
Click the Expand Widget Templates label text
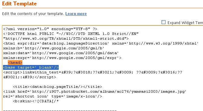pyautogui.click(x=185, y=23)
